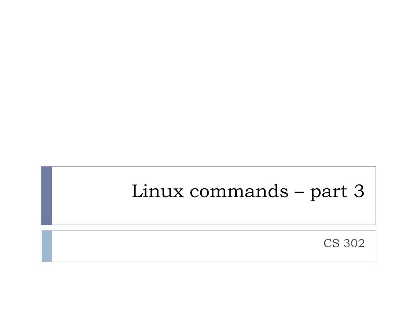Click the blank area below the subtitle box

click(x=209, y=287)
